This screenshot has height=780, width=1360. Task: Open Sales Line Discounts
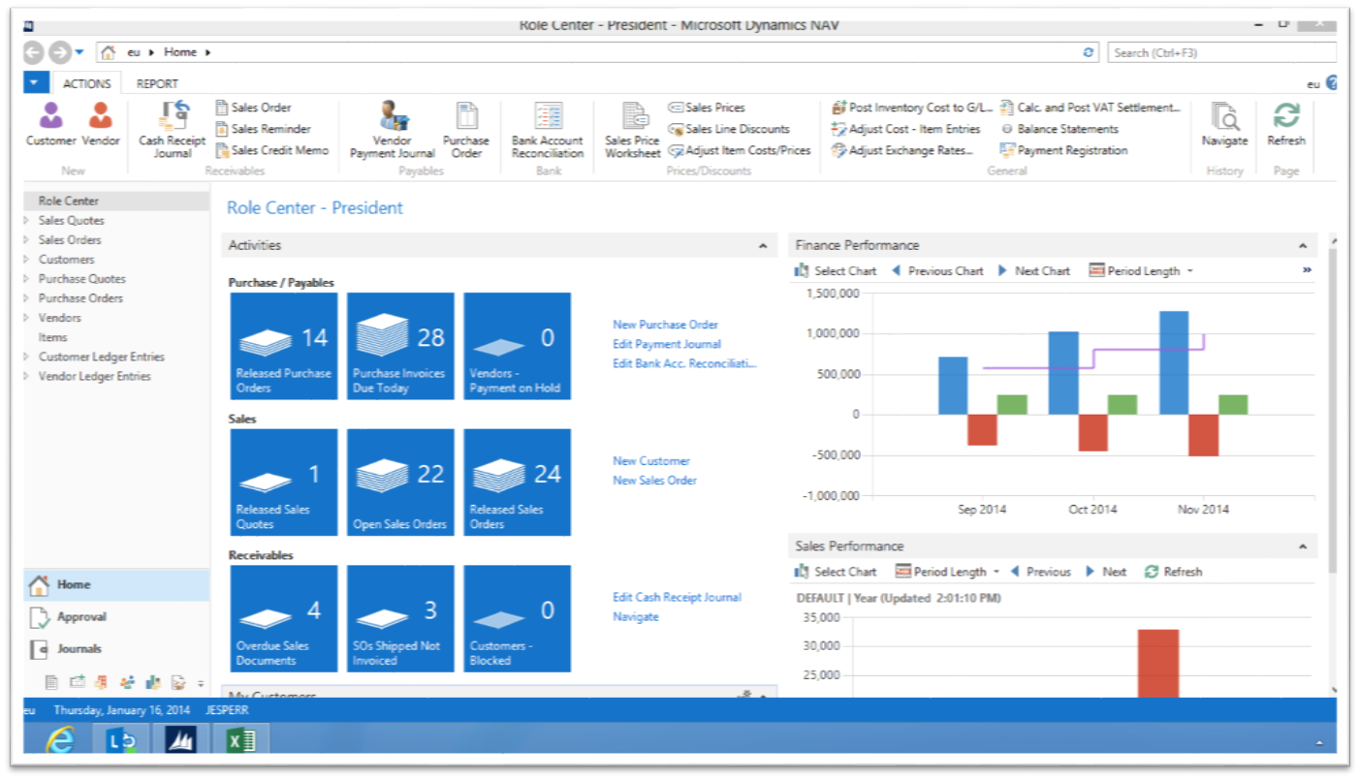click(729, 129)
